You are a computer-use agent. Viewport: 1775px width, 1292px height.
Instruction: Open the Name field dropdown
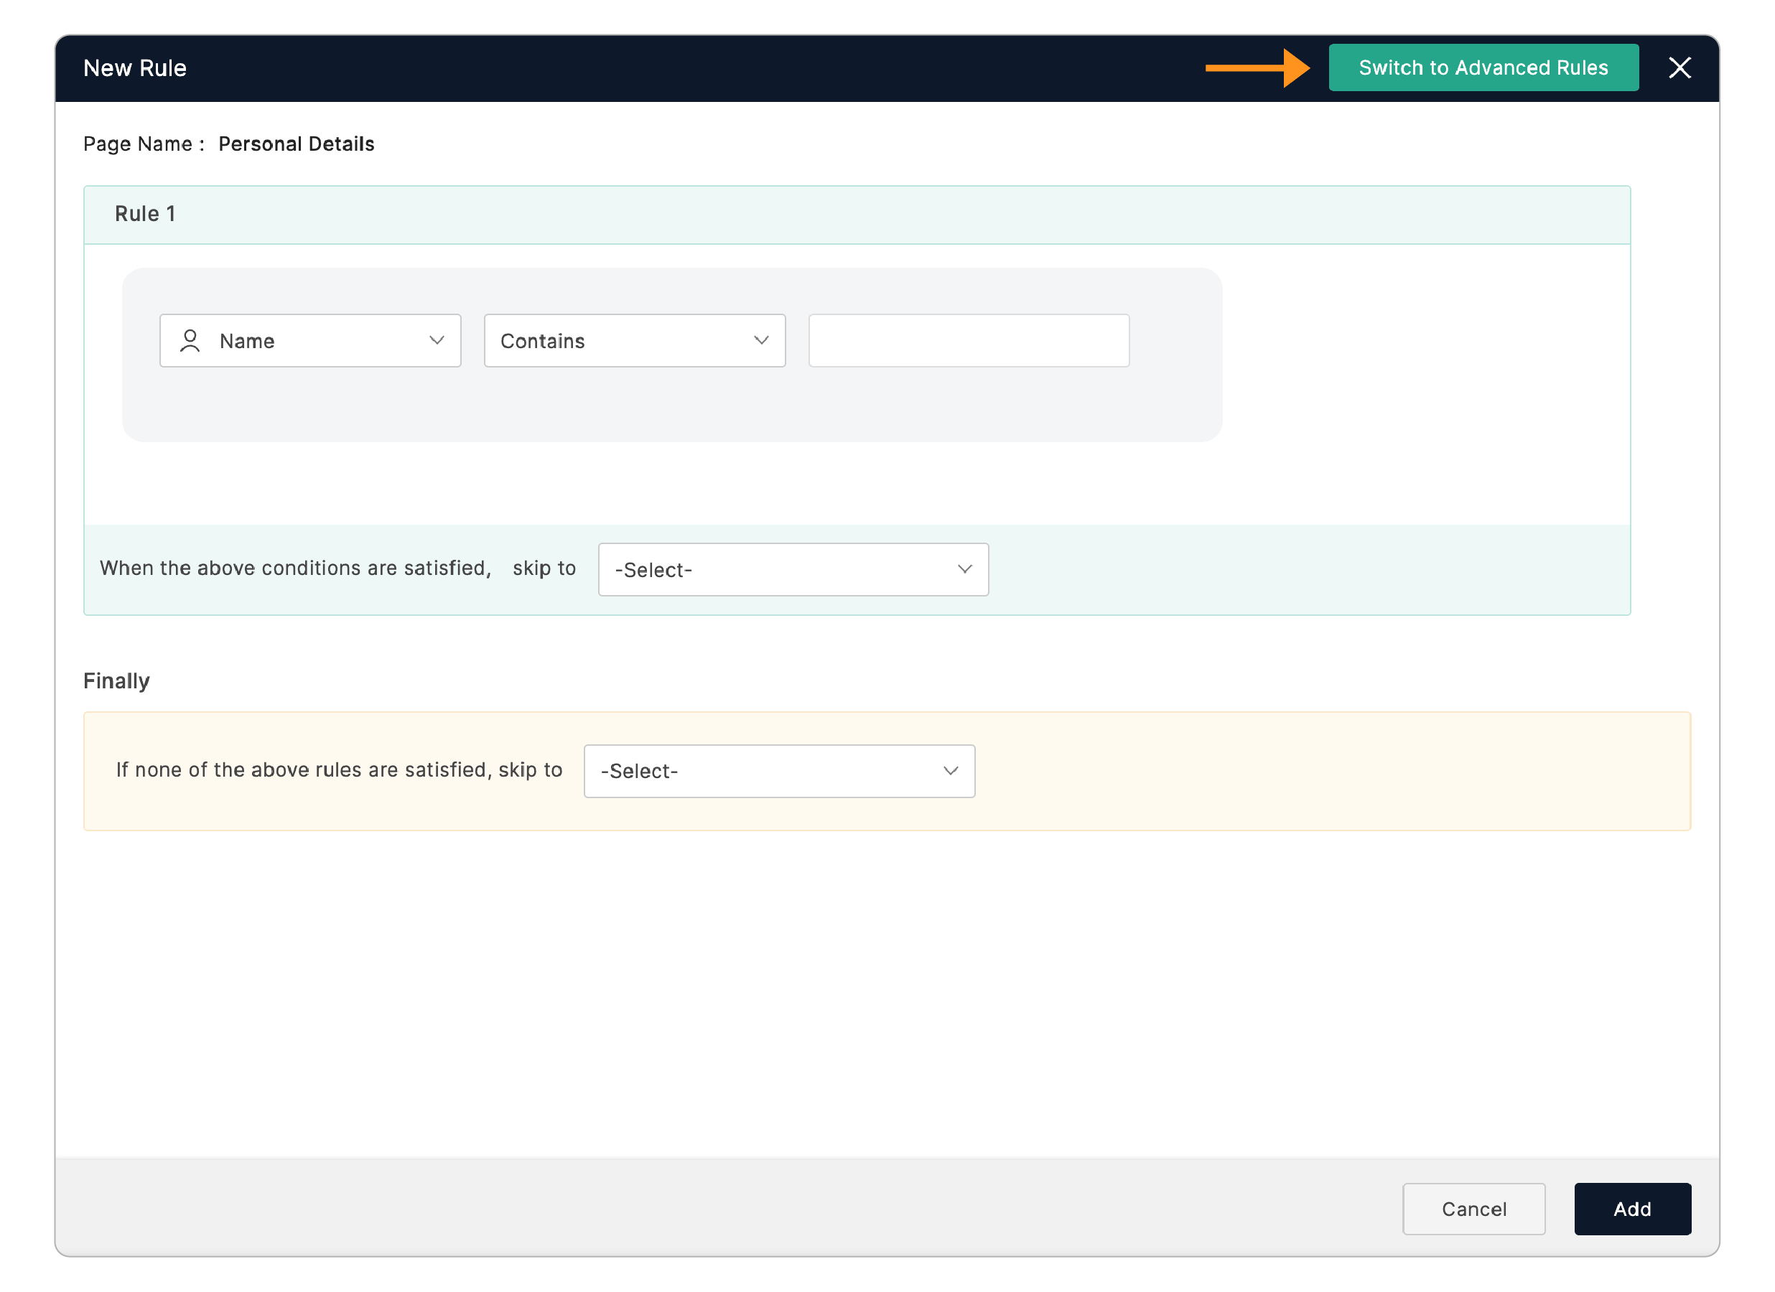click(310, 341)
